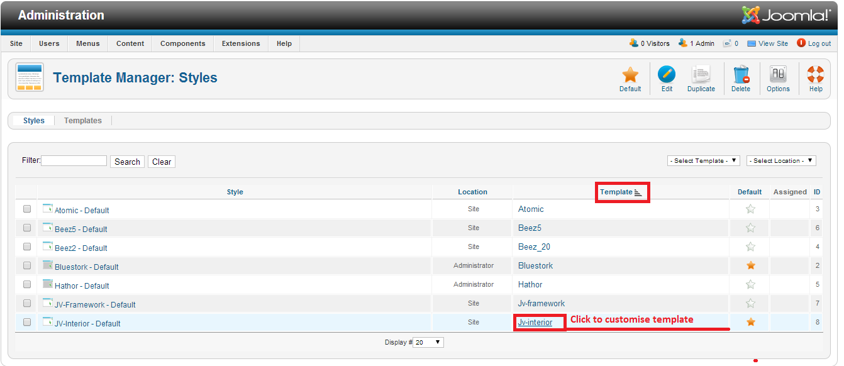This screenshot has width=844, height=366.
Task: Click the Visitors status icon
Action: [x=634, y=43]
